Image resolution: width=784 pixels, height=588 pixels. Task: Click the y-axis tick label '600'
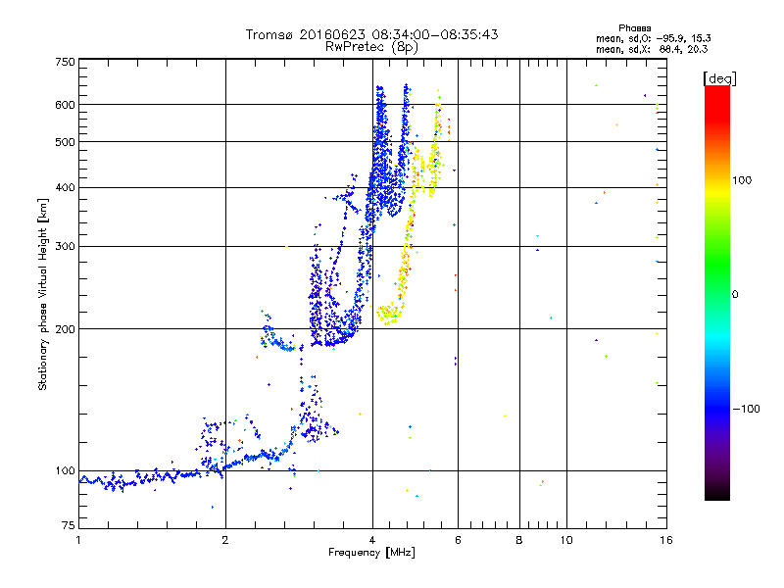(65, 105)
